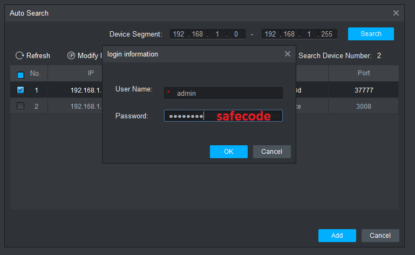Viewport: 415px width, 255px height.
Task: Edit the end segment last octet 255
Action: (326, 34)
